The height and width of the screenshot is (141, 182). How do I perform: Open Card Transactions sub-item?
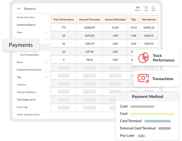pyautogui.click(x=29, y=55)
